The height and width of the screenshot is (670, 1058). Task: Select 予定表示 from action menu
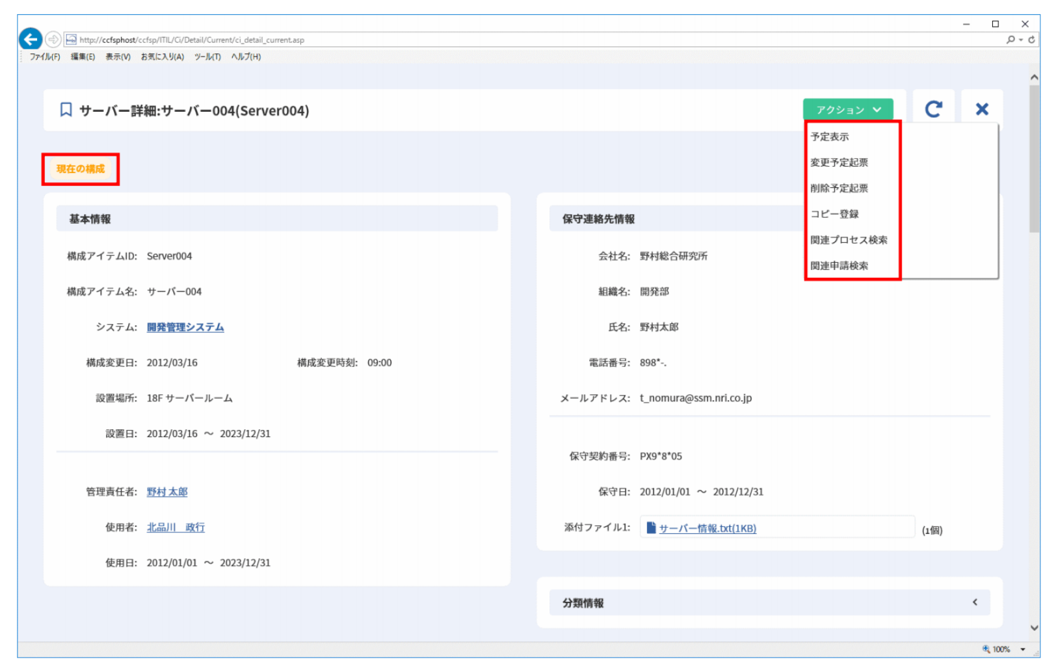pyautogui.click(x=829, y=137)
